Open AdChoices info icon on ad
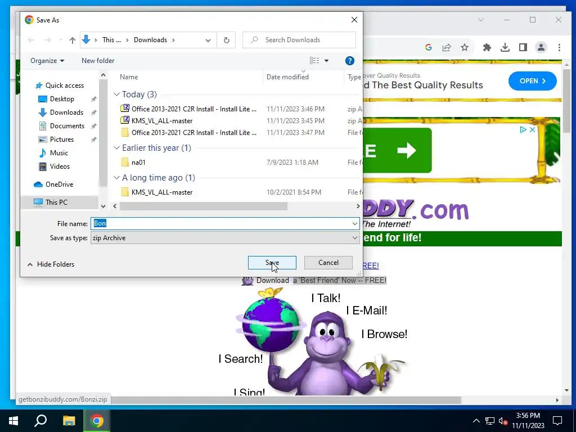This screenshot has width=576, height=432. tap(523, 130)
